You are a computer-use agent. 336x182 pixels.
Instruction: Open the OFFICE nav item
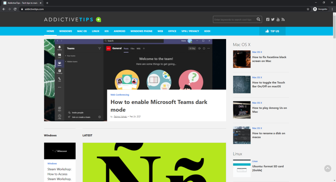point(172,31)
